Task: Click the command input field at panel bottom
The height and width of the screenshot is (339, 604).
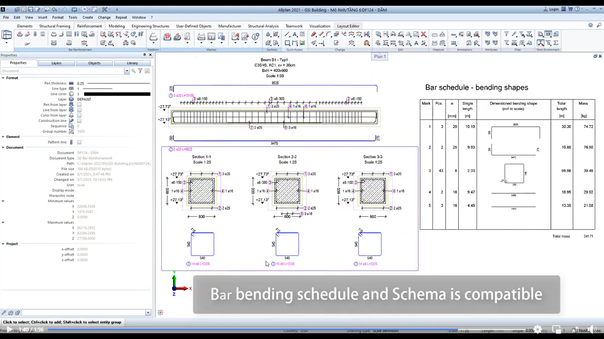Action: point(84,313)
